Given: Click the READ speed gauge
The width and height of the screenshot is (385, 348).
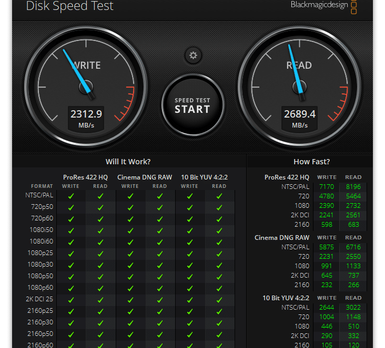Looking at the screenshot, I should [x=299, y=87].
